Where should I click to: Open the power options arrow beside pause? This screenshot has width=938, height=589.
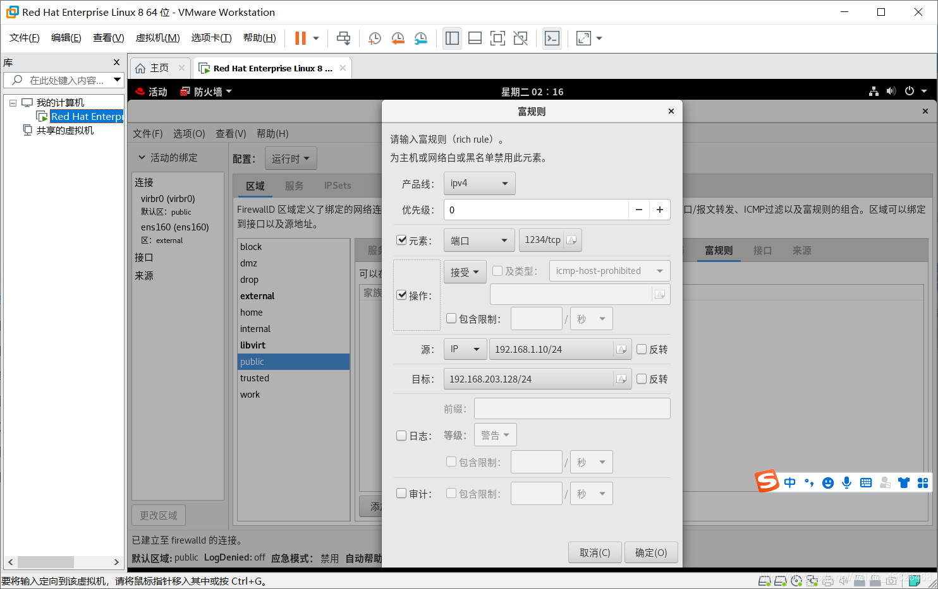(316, 39)
